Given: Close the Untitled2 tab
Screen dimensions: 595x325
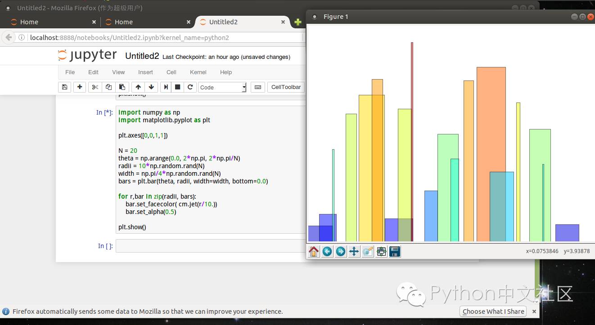Looking at the screenshot, I should [x=283, y=22].
